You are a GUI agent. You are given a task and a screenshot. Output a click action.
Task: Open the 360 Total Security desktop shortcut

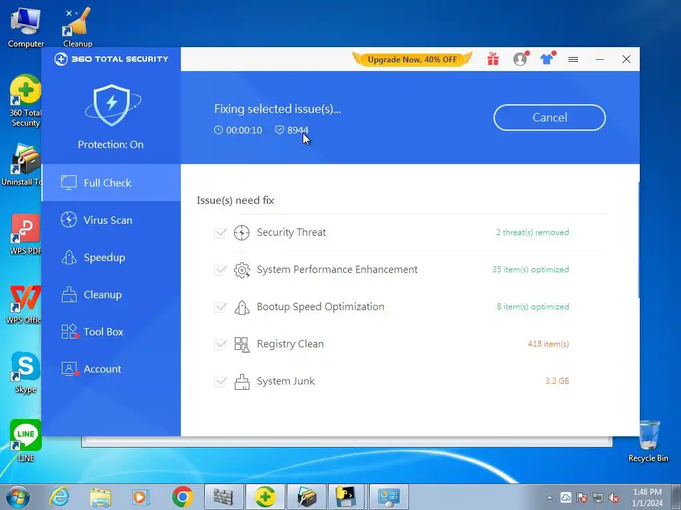click(x=26, y=101)
